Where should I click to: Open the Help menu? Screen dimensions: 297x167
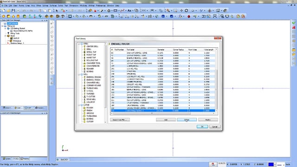click(x=117, y=6)
